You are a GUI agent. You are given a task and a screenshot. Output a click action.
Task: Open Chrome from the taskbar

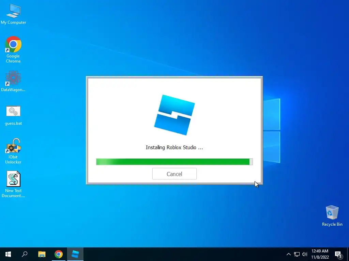pos(59,254)
